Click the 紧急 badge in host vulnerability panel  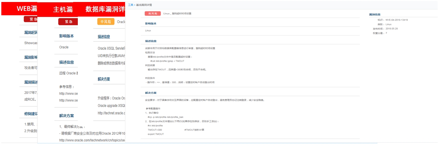tap(68, 22)
